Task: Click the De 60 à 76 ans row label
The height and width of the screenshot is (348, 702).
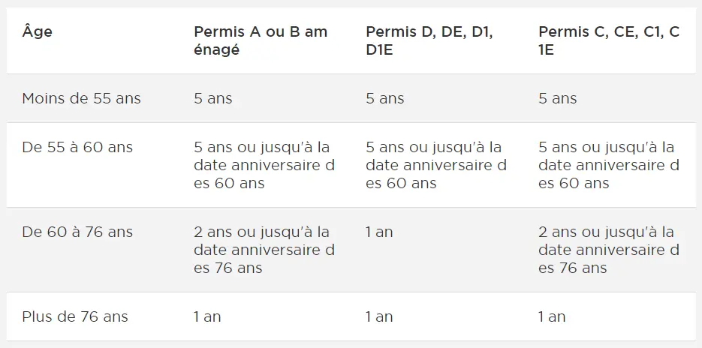Action: coord(77,232)
